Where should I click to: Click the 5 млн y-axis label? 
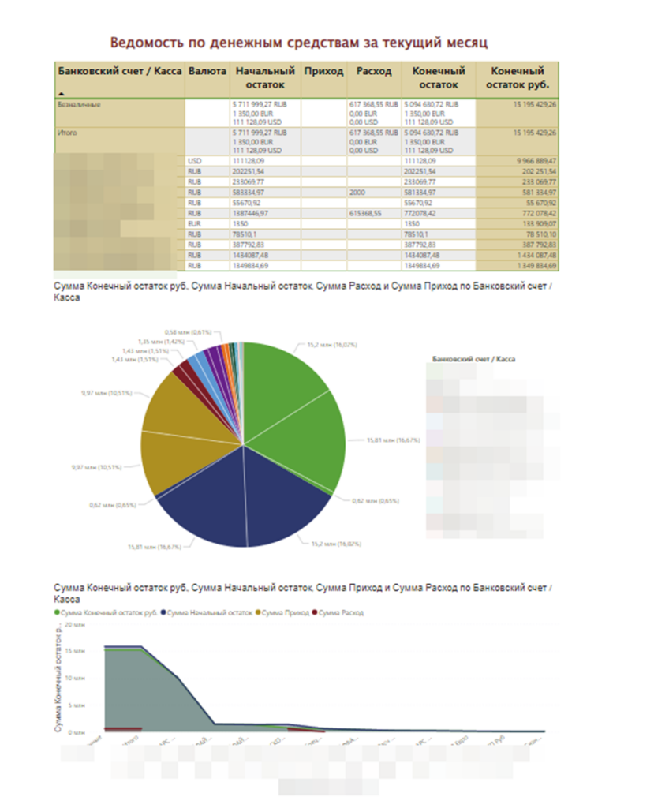(77, 705)
